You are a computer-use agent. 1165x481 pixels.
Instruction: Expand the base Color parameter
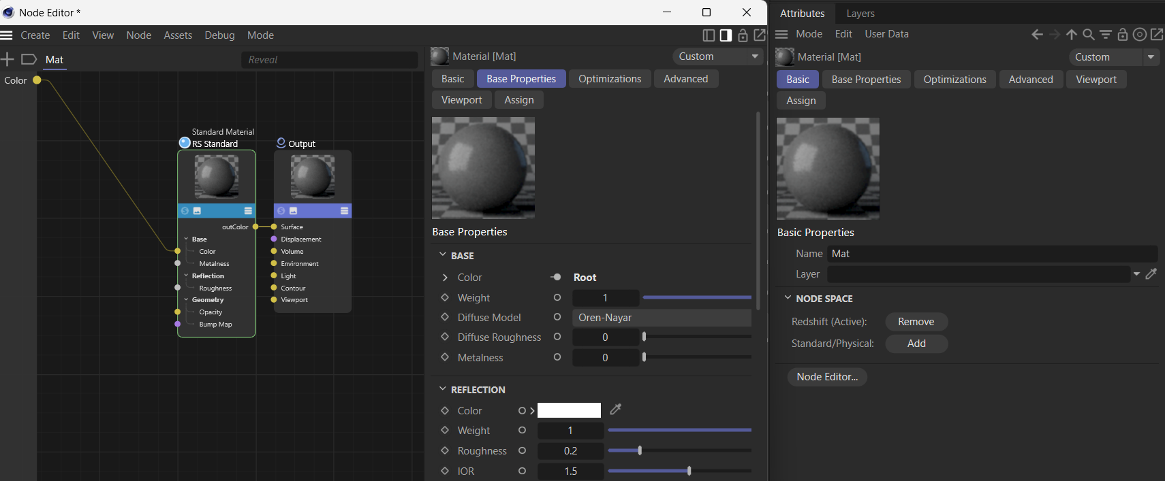(x=445, y=278)
